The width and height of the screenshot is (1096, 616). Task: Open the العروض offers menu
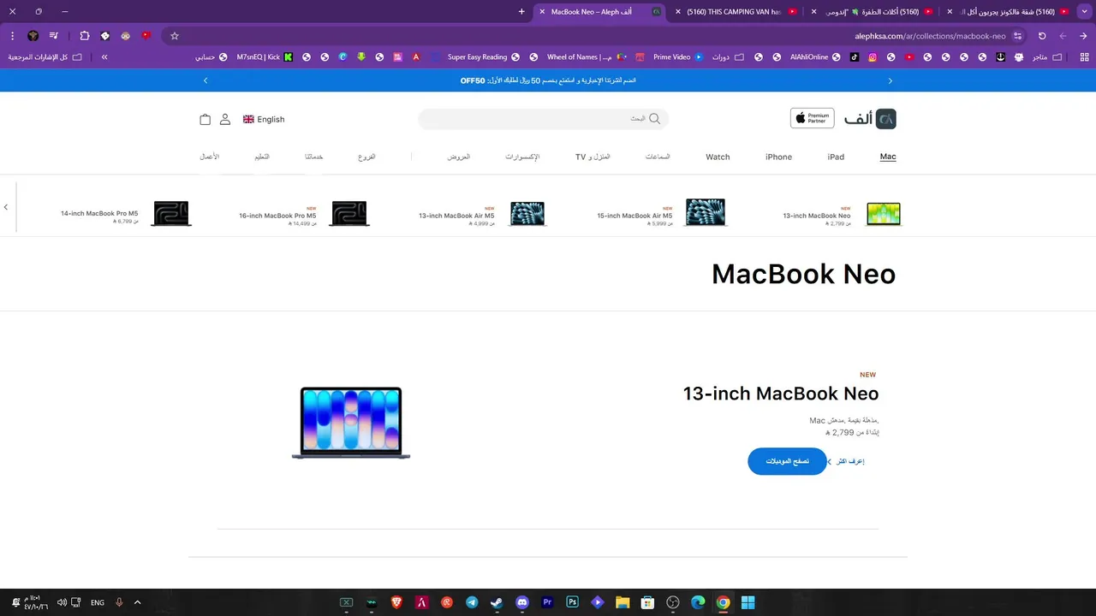(458, 157)
